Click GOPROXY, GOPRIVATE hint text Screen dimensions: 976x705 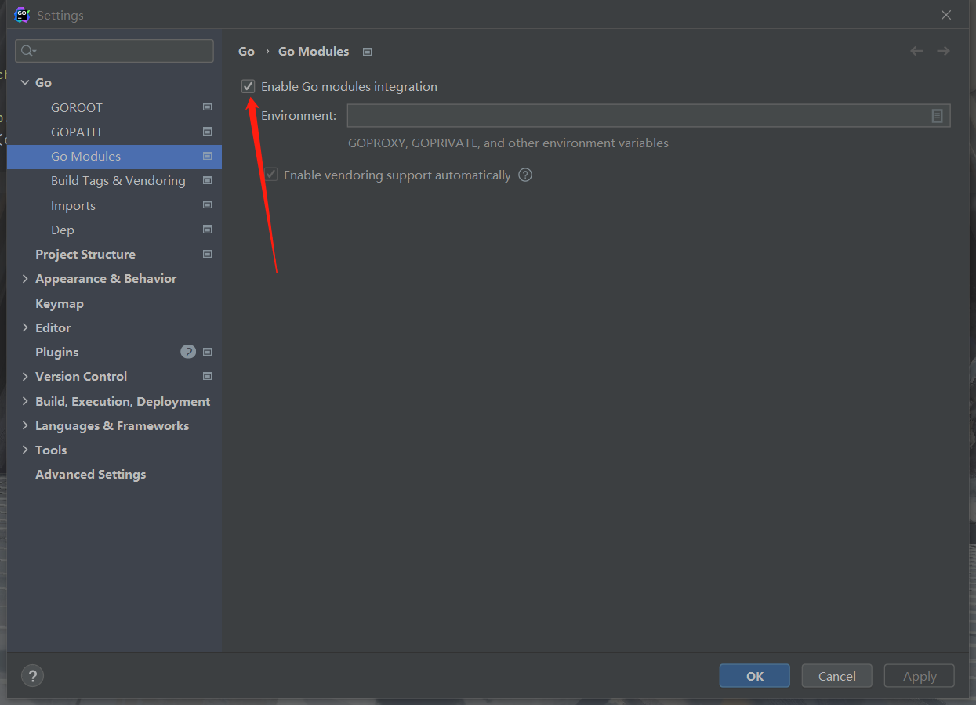coord(508,143)
